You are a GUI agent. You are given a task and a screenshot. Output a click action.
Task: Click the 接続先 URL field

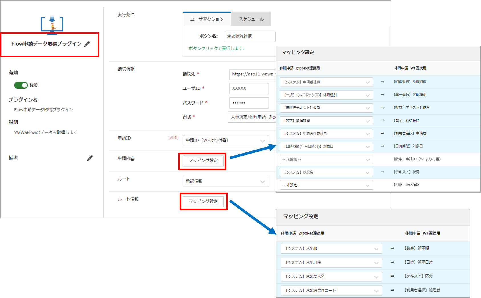[x=253, y=74]
